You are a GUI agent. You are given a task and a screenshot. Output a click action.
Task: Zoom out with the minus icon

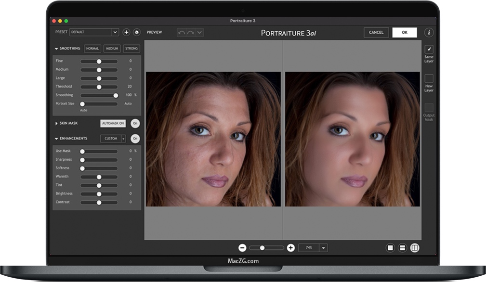[x=242, y=248]
